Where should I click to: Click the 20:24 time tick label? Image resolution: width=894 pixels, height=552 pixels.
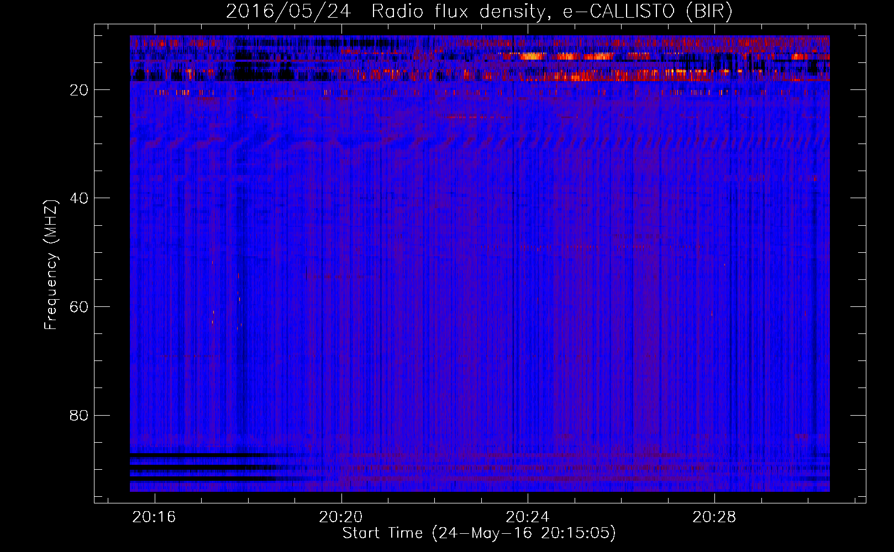coord(528,517)
